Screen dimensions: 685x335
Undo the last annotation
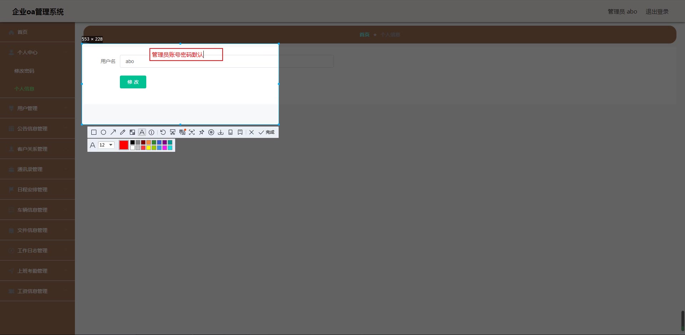163,132
